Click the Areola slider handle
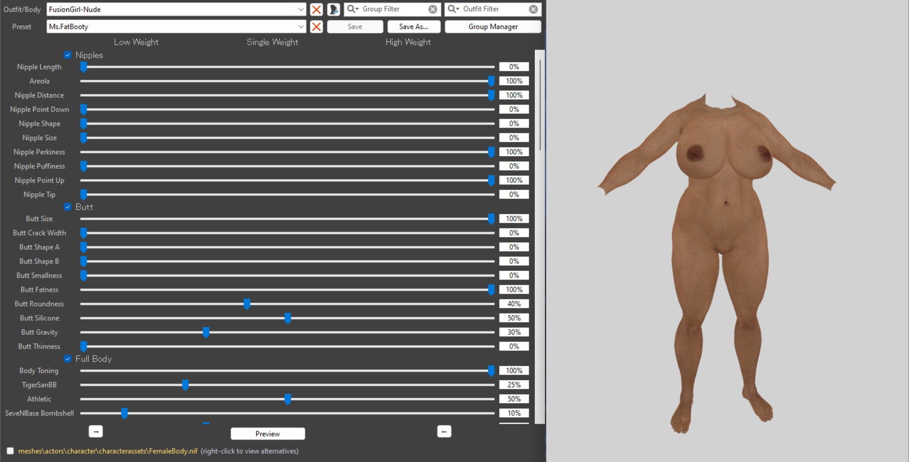 491,81
